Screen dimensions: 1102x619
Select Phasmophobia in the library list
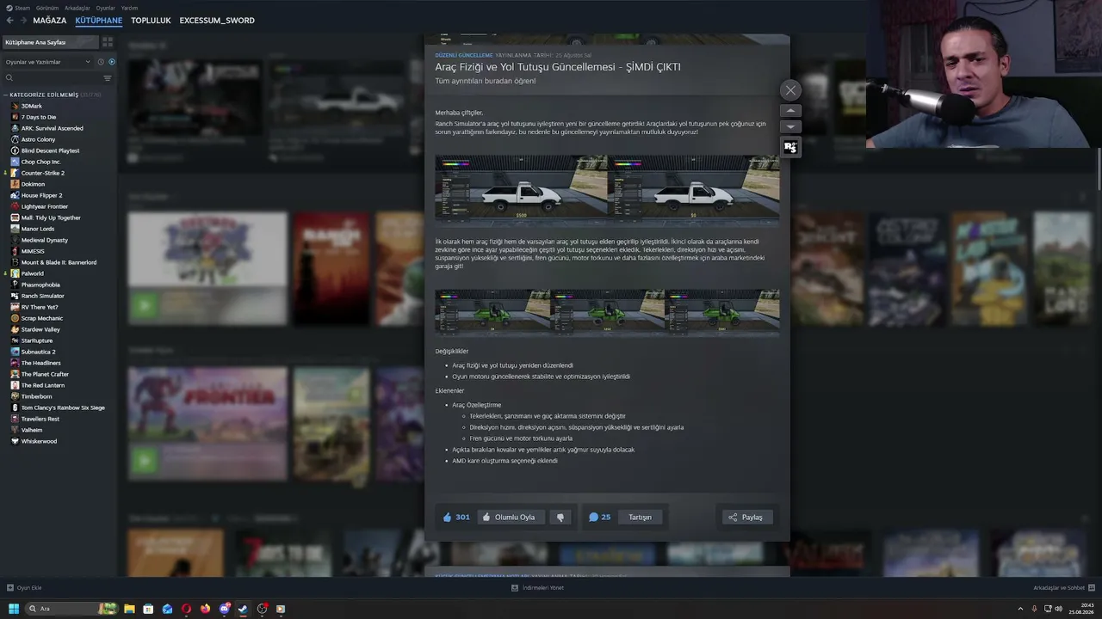point(40,285)
